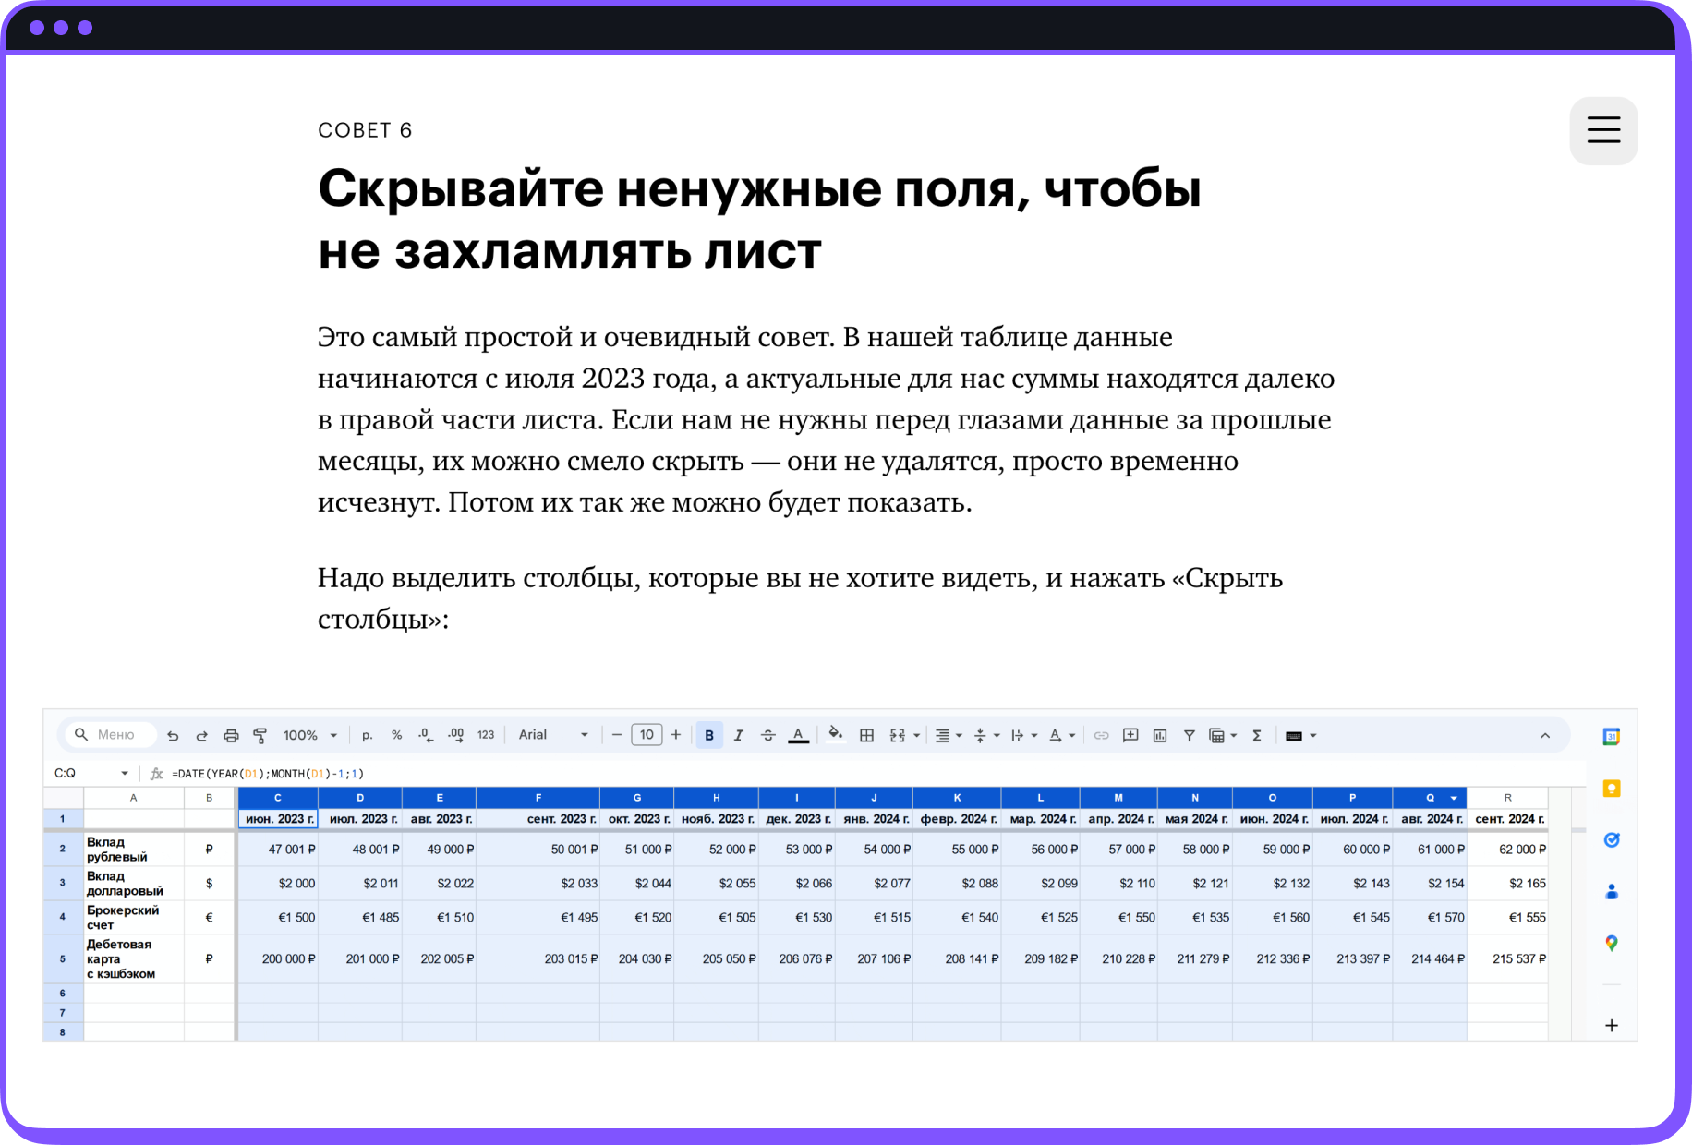This screenshot has width=1692, height=1145.
Task: Open the text color picker
Action: (x=799, y=736)
